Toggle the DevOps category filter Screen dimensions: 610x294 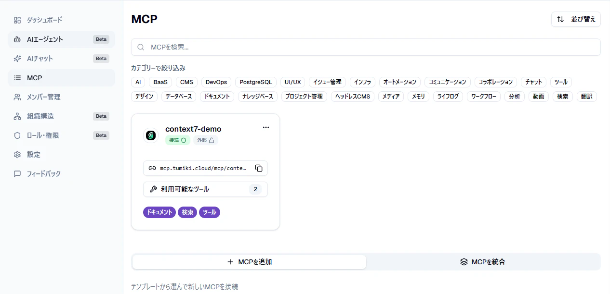point(216,82)
